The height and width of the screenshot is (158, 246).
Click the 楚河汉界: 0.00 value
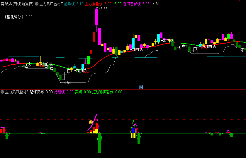point(41,92)
